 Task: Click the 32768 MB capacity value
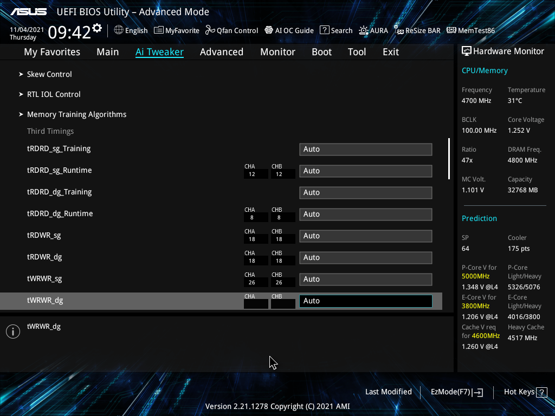pos(522,190)
